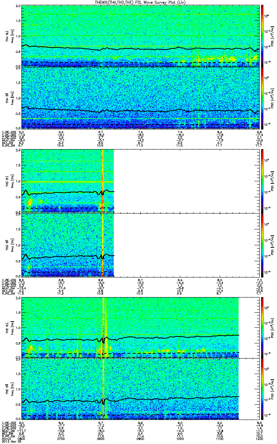Click the PSD colorbar beside THE B-parallel panel

click(x=263, y=390)
